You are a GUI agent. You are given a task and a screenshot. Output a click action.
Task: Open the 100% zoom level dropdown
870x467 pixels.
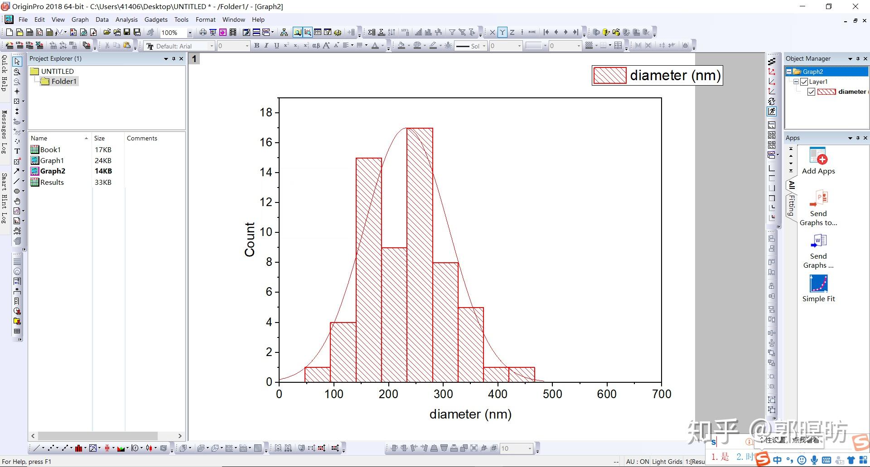point(190,33)
